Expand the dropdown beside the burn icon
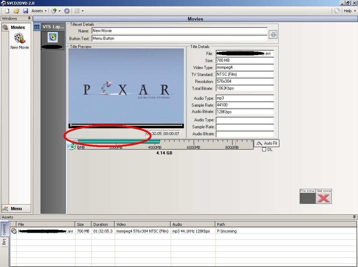The width and height of the screenshot is (358, 267). (83, 11)
